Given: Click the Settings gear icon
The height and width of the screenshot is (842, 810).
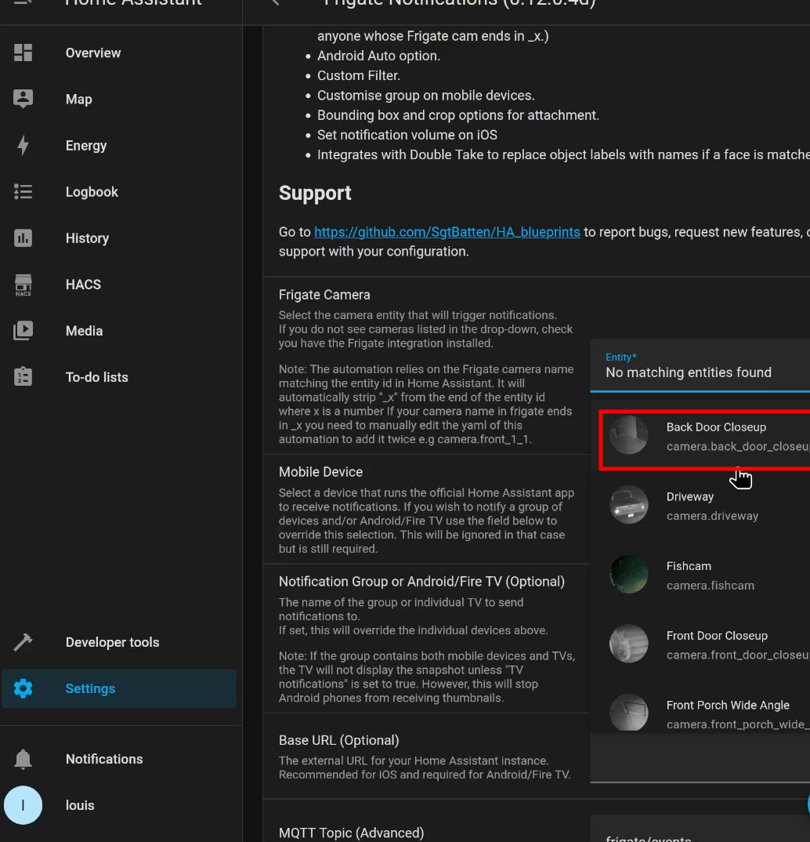Looking at the screenshot, I should pyautogui.click(x=23, y=688).
